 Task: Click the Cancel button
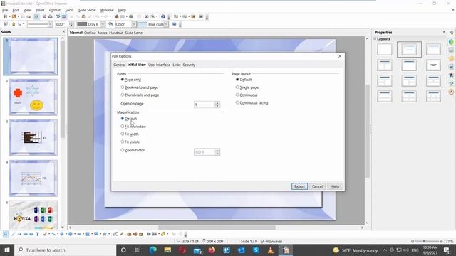[317, 186]
